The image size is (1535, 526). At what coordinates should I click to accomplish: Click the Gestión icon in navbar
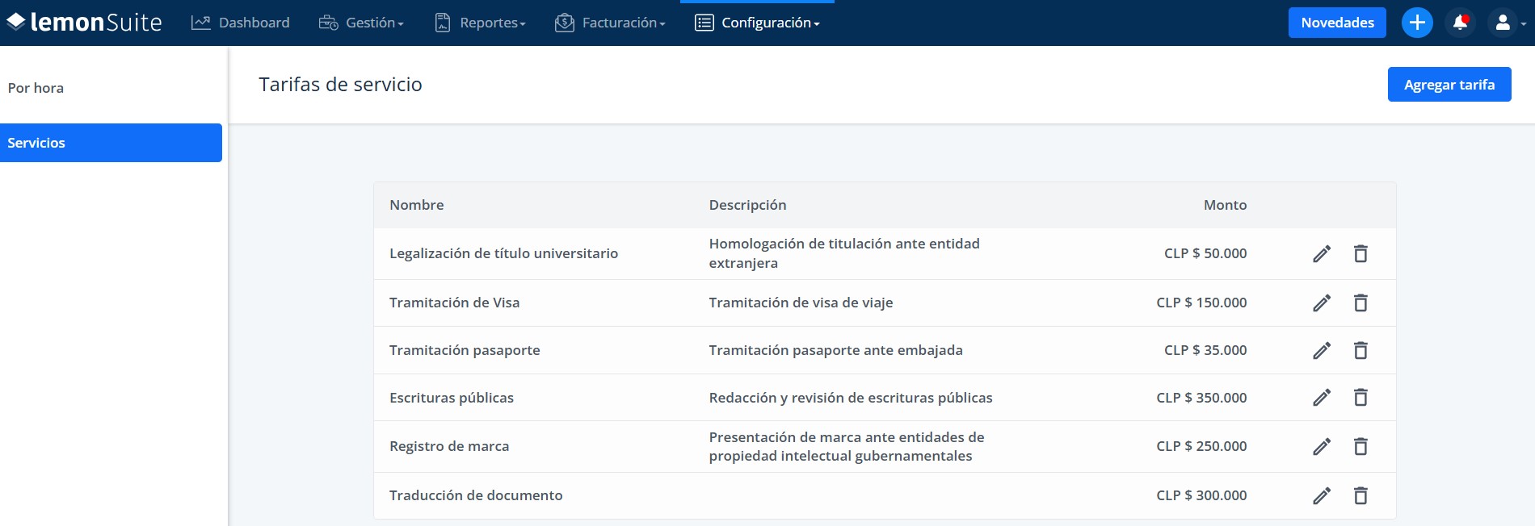pos(328,23)
